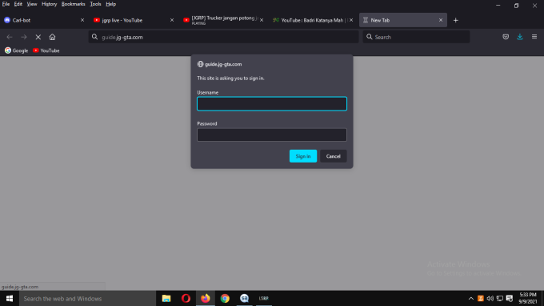This screenshot has height=306, width=544.
Task: Open the SA taskbar app icon
Action: [x=244, y=298]
